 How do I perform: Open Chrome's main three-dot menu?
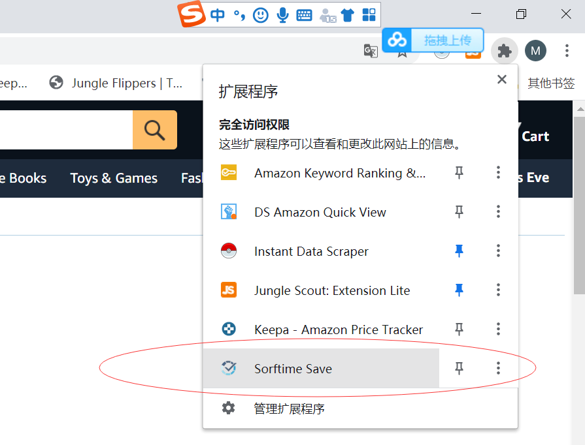567,51
